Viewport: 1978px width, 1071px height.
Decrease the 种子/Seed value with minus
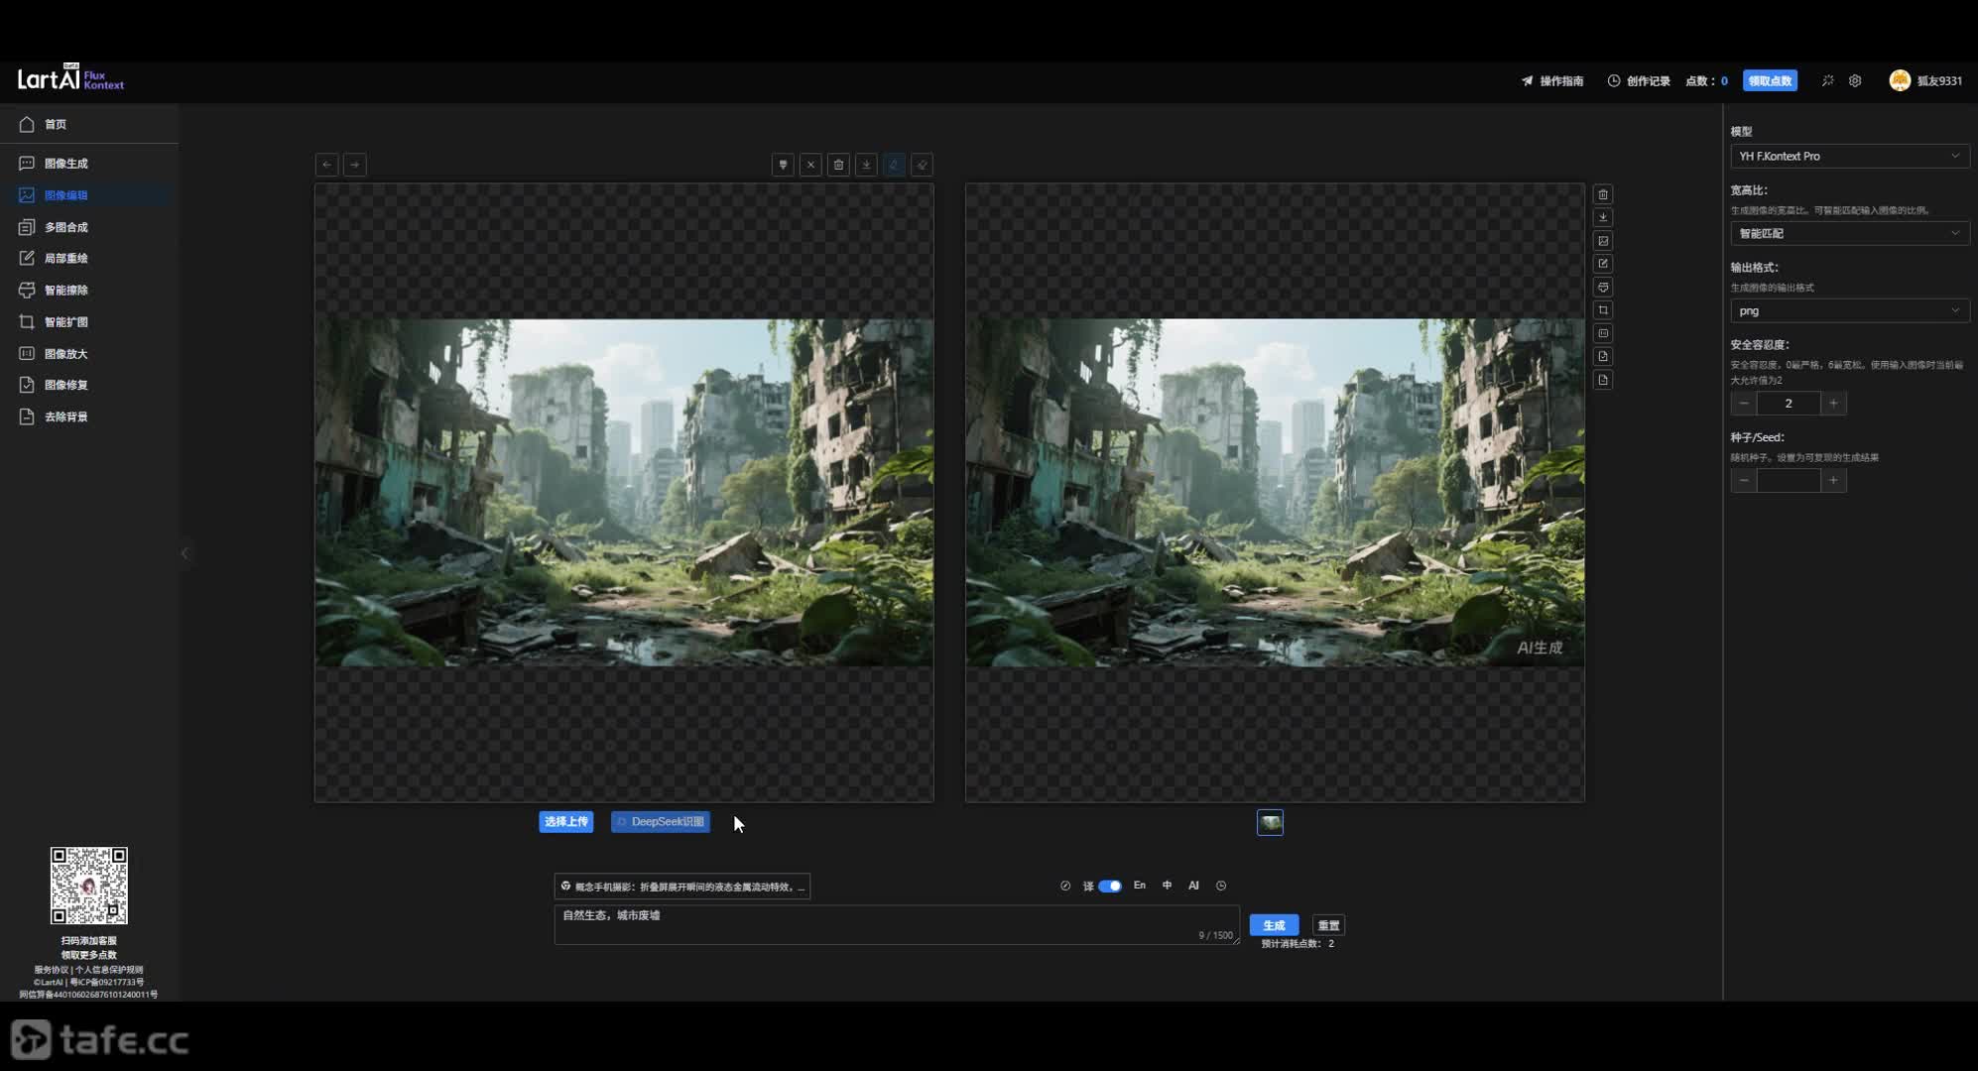pos(1744,480)
